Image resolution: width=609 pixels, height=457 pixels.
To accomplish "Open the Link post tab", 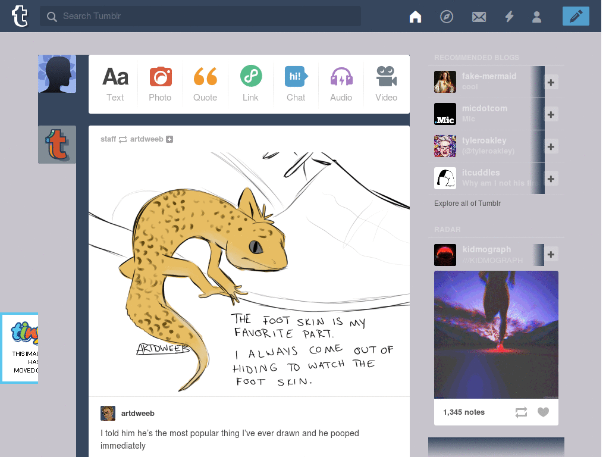I will click(250, 83).
